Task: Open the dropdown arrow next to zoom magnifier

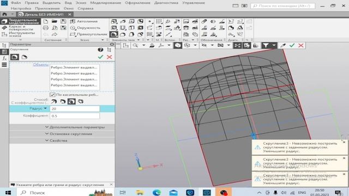Action: coord(143,46)
